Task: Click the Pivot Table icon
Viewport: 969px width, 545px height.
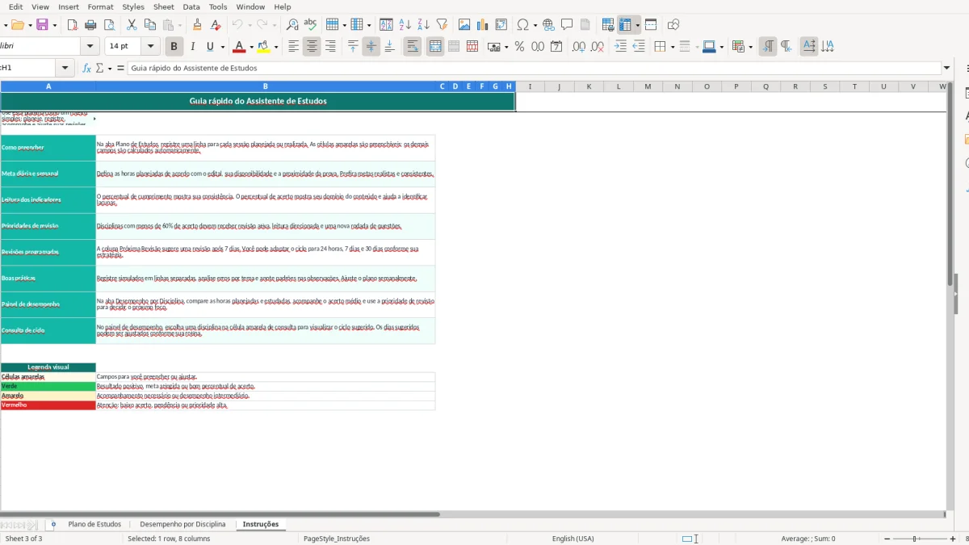Action: (501, 25)
